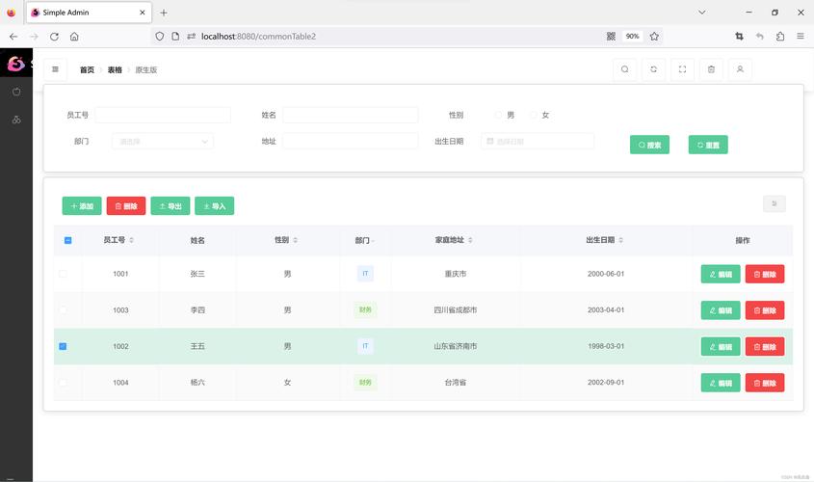
Task: Click the screenshot crop icon in the browser toolbar
Action: [x=739, y=37]
